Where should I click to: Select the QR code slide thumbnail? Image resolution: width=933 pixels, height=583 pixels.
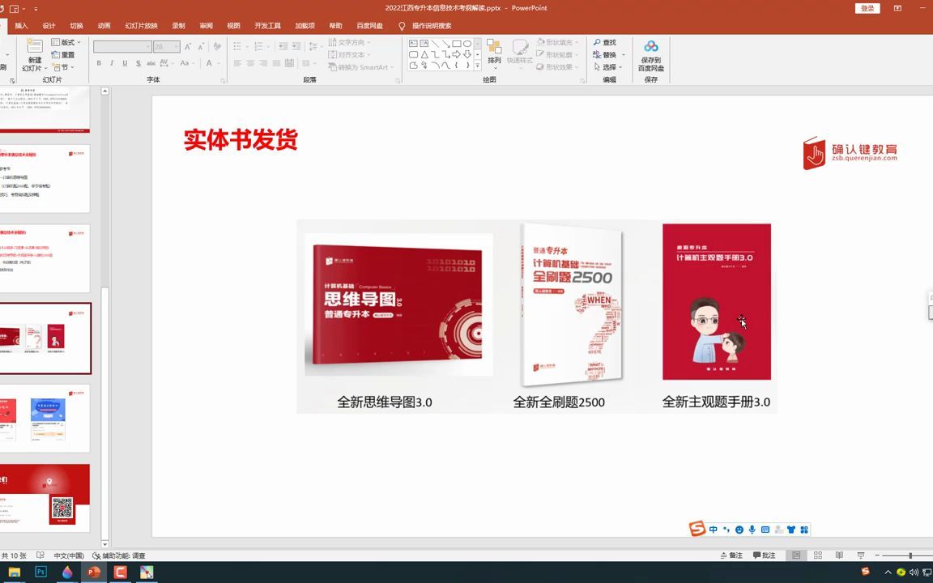46,498
